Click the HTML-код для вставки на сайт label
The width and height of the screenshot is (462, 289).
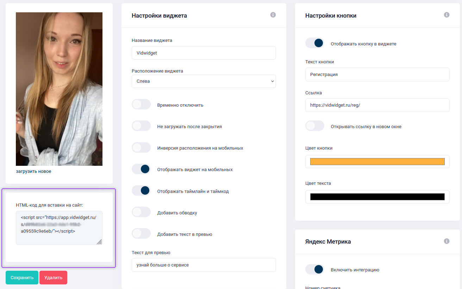click(x=50, y=205)
